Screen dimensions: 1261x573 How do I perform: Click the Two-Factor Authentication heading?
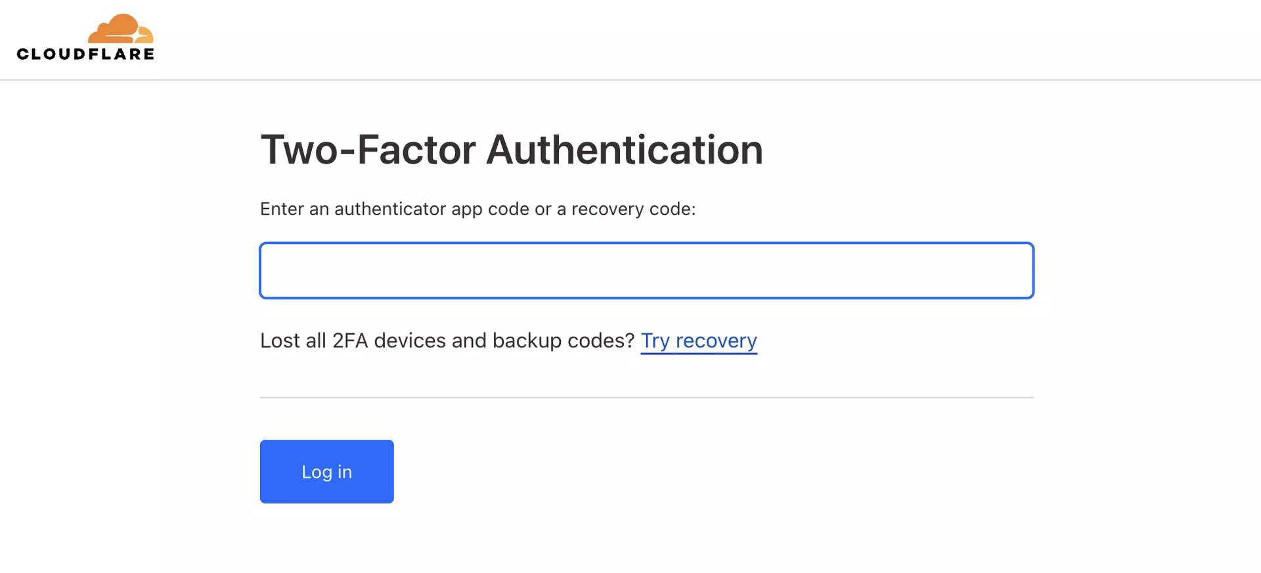click(511, 150)
